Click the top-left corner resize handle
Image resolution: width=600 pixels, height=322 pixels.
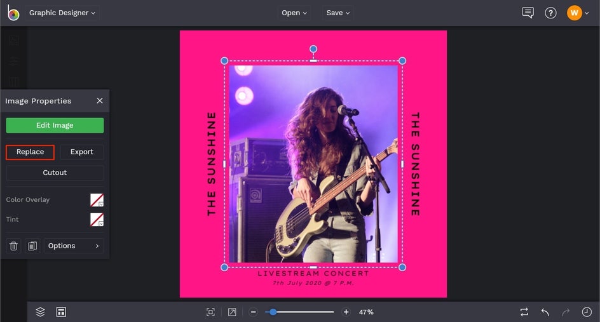tap(224, 61)
